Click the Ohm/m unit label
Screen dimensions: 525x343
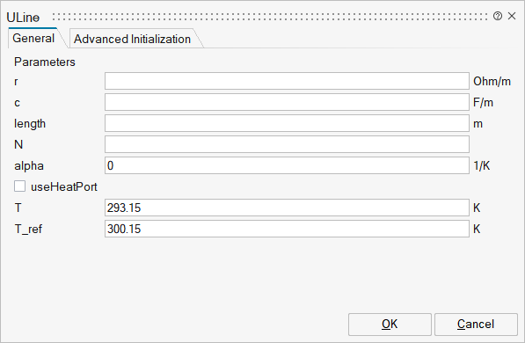tap(492, 82)
